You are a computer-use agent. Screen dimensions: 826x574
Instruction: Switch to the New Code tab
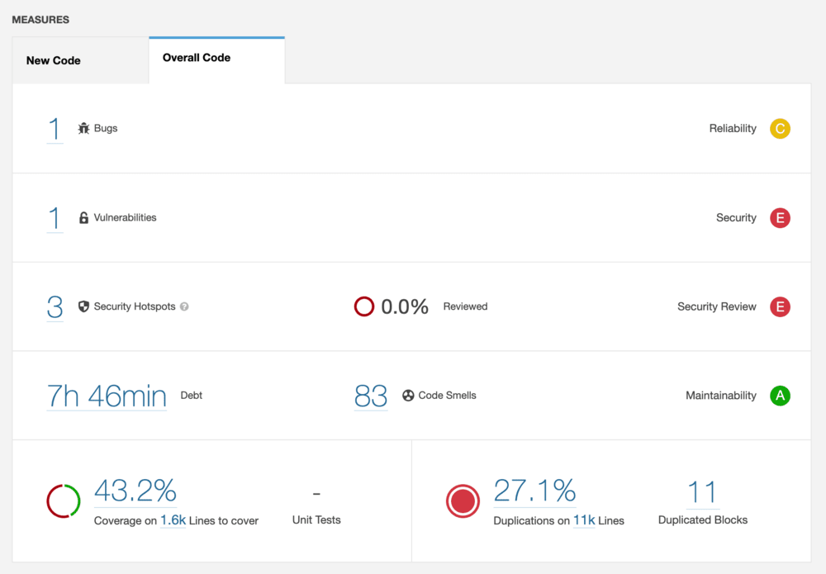53,60
